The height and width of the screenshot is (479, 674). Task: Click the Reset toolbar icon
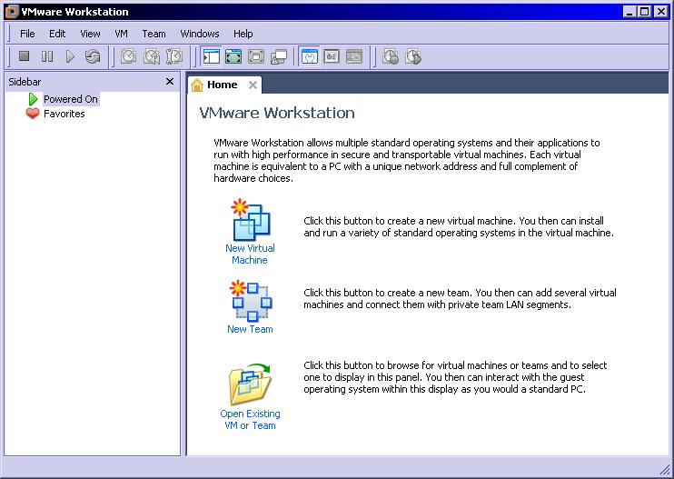93,56
